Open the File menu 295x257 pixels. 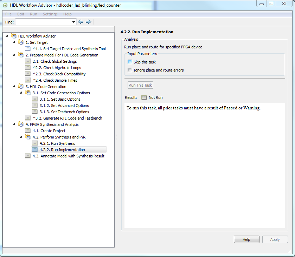tap(8, 14)
